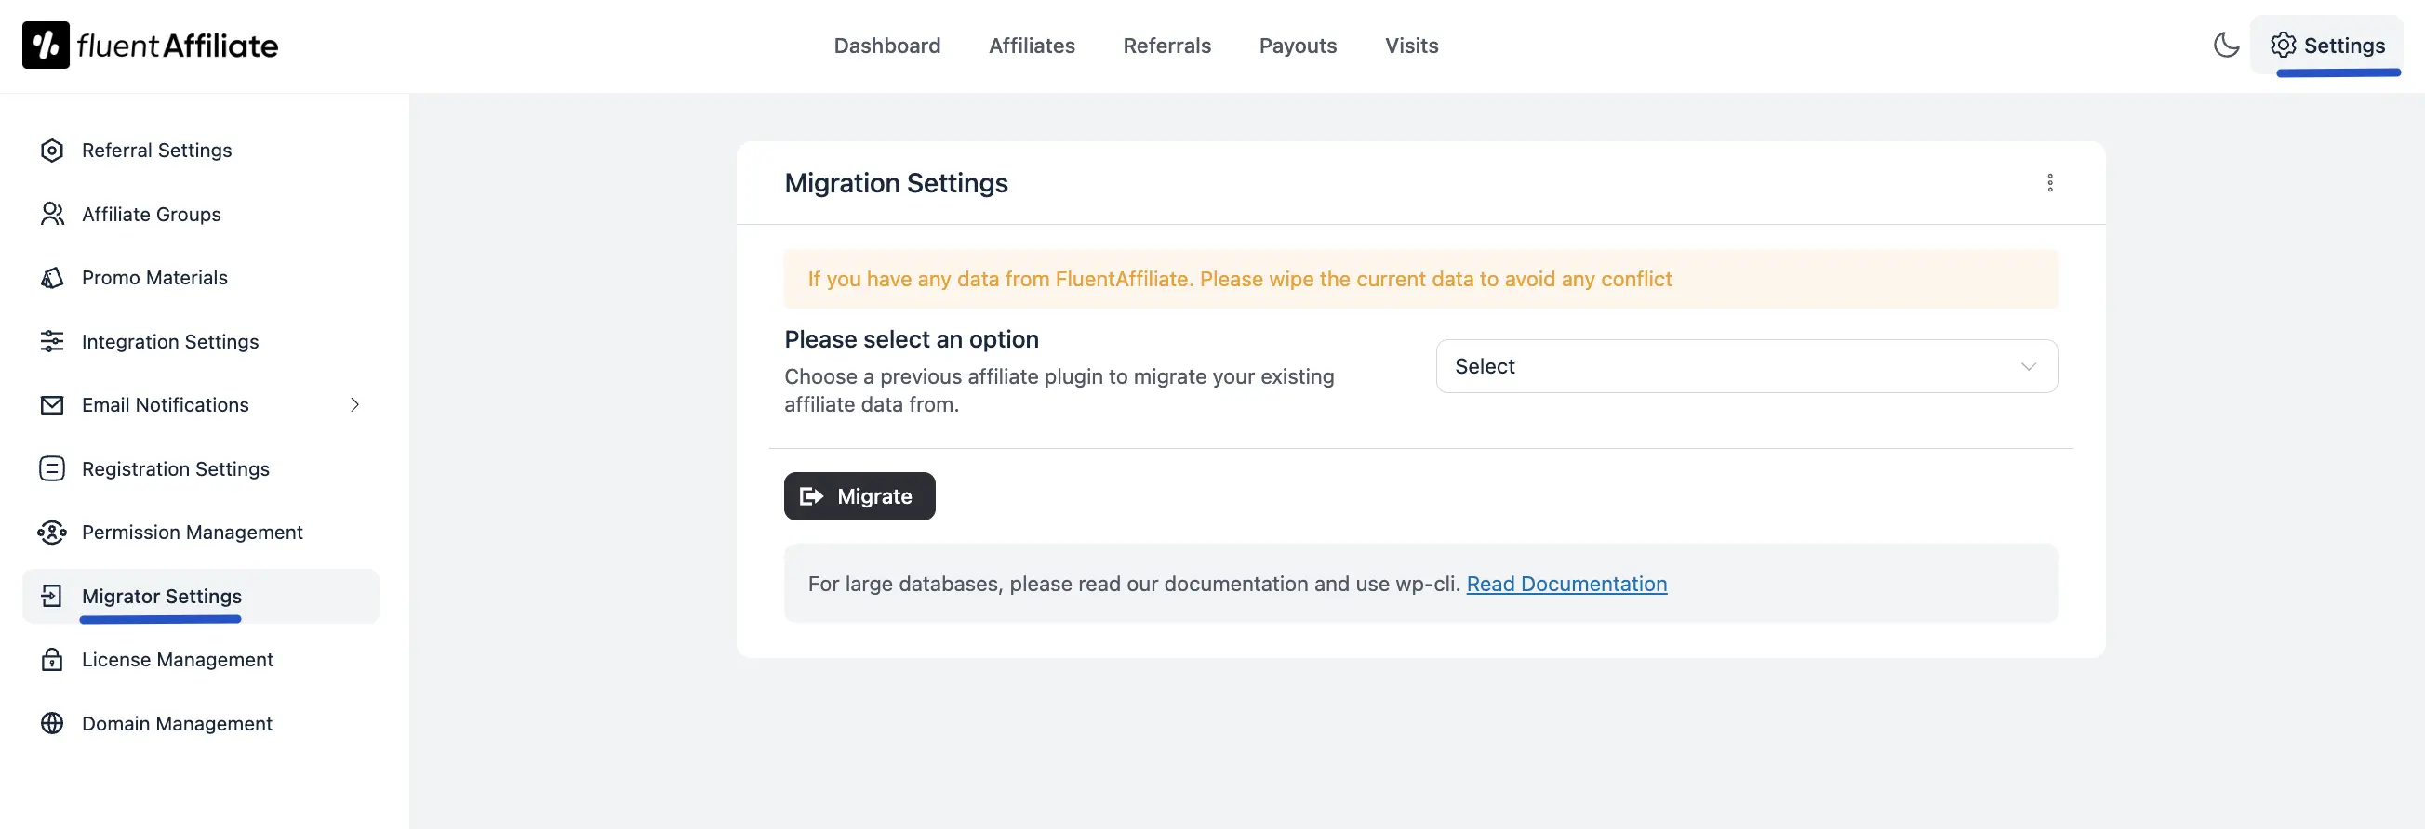Click the Referral Settings hexagon icon
The image size is (2425, 829).
pos(52,151)
